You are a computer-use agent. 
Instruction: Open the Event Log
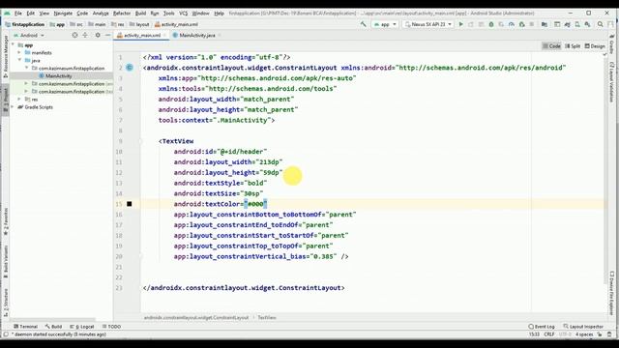coord(542,327)
